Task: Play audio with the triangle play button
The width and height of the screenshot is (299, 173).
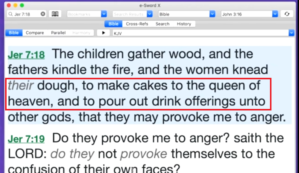Action: point(103,33)
